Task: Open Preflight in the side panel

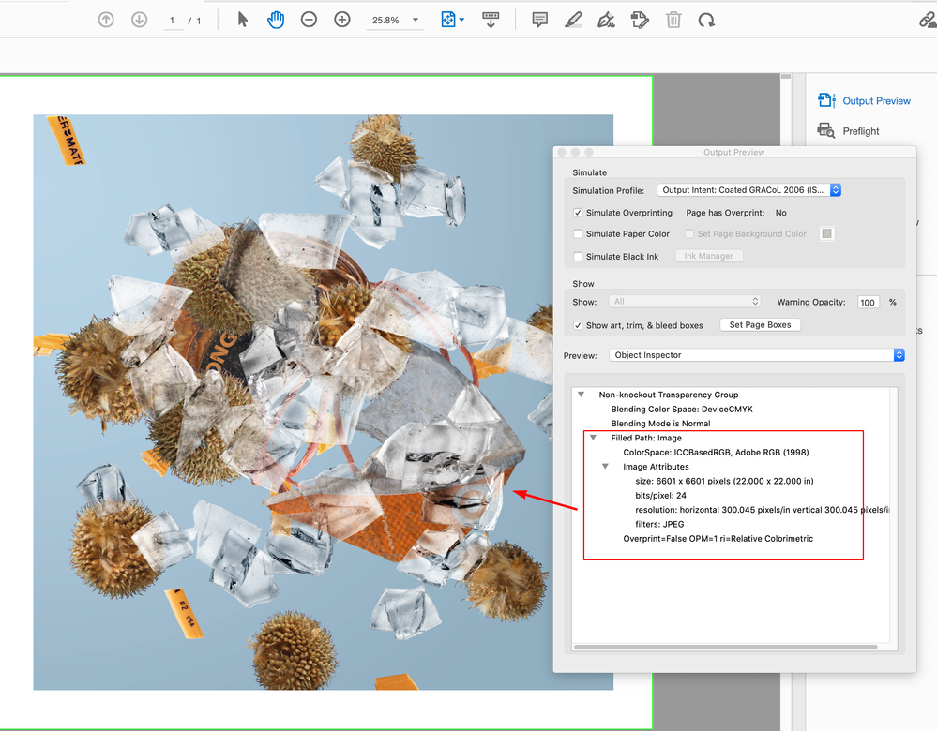Action: (860, 131)
